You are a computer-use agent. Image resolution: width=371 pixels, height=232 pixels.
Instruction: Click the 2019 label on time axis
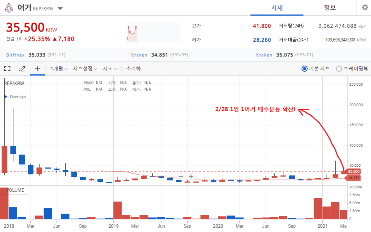tap(113, 226)
